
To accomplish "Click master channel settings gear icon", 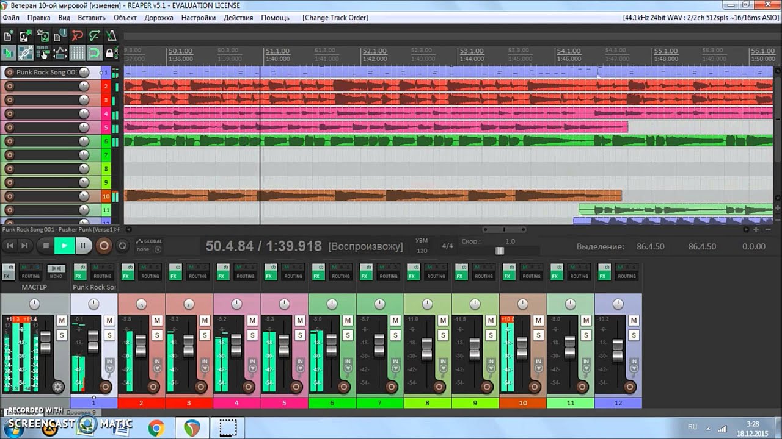I will tap(58, 387).
